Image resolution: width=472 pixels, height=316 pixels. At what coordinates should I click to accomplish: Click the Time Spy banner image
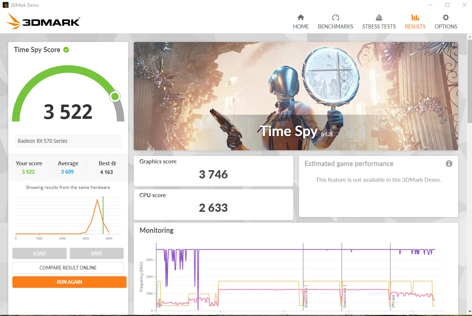tap(296, 96)
